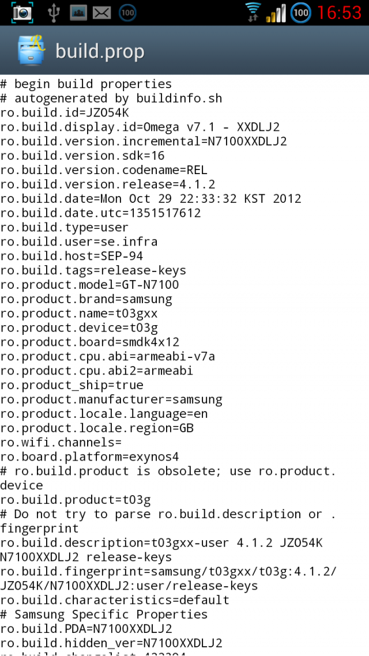This screenshot has height=656, width=369.
Task: Click the ro.wifi.channels= line
Action: [x=61, y=443]
